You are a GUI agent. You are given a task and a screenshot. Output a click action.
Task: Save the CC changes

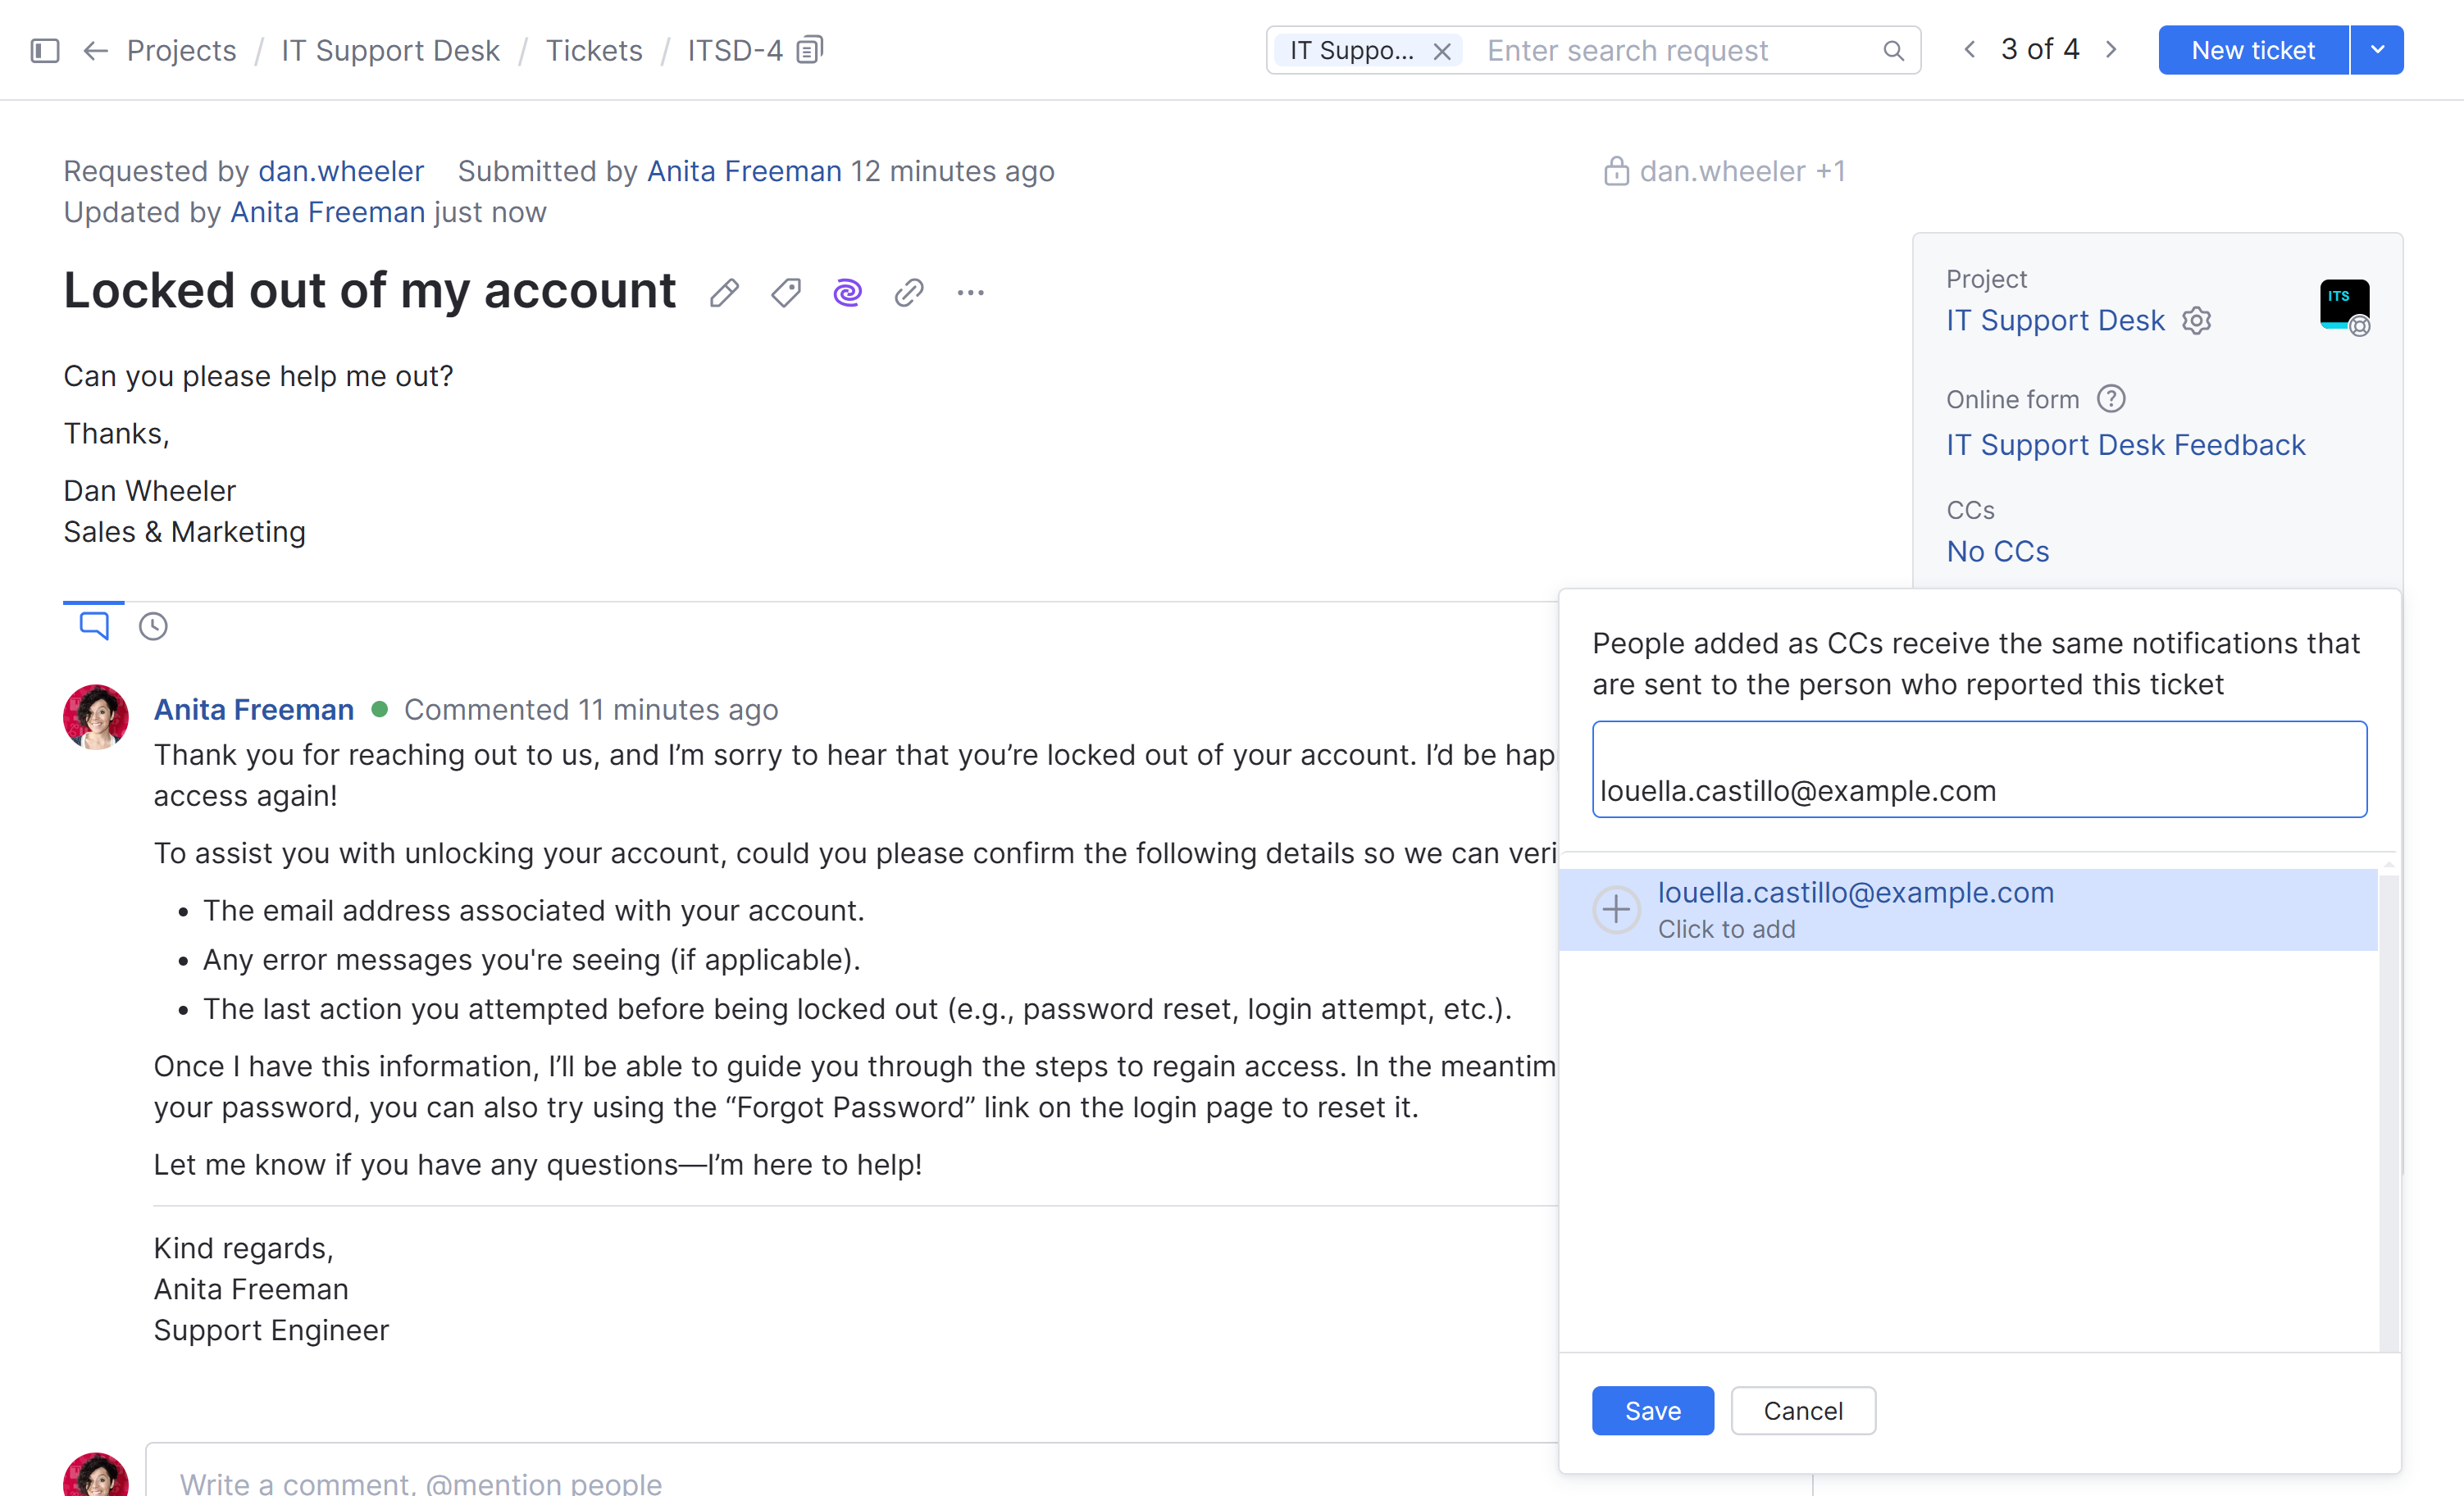[x=1652, y=1410]
